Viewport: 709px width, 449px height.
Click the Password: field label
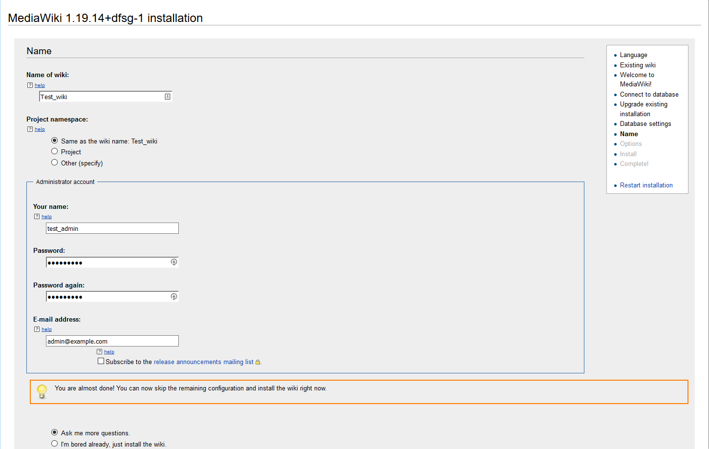[x=49, y=251]
